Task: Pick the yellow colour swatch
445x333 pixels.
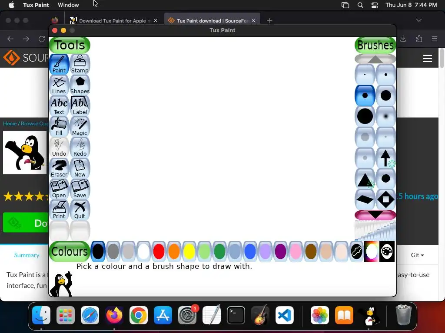Action: click(189, 251)
